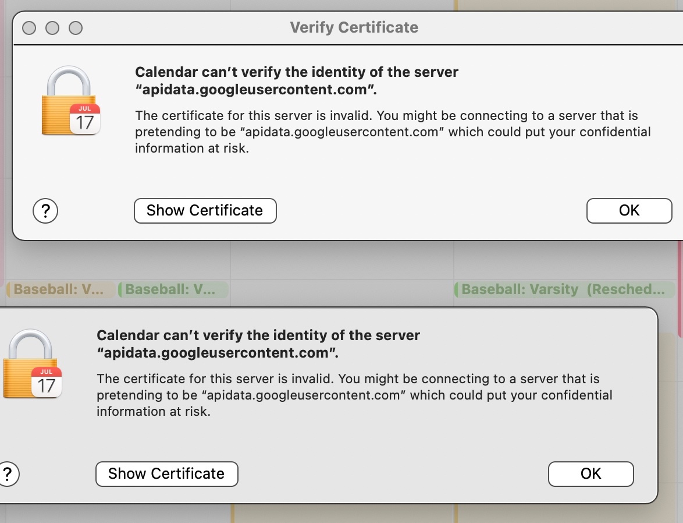Click Show Certificate in lower dialog
The image size is (683, 523).
tap(167, 473)
